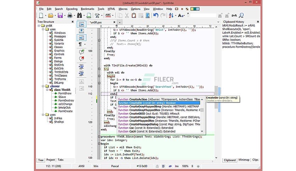Open Find with the binoculars icon

(x=79, y=16)
